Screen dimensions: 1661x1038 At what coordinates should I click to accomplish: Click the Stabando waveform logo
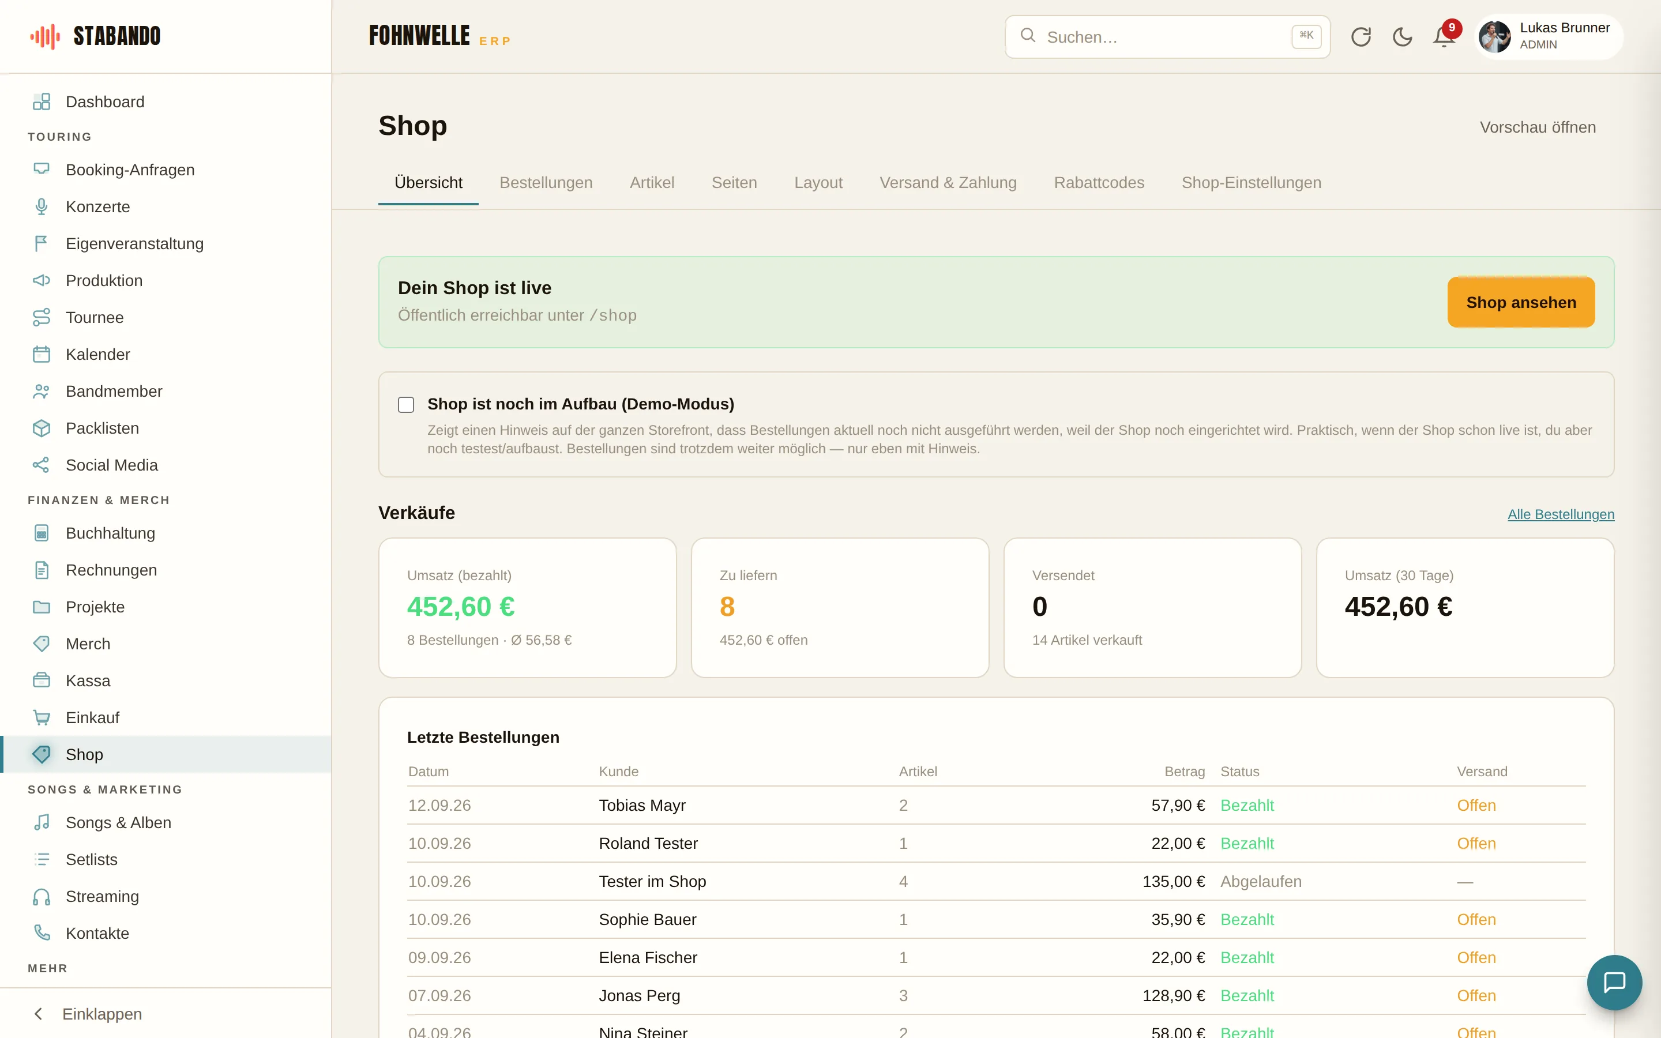[x=46, y=36]
